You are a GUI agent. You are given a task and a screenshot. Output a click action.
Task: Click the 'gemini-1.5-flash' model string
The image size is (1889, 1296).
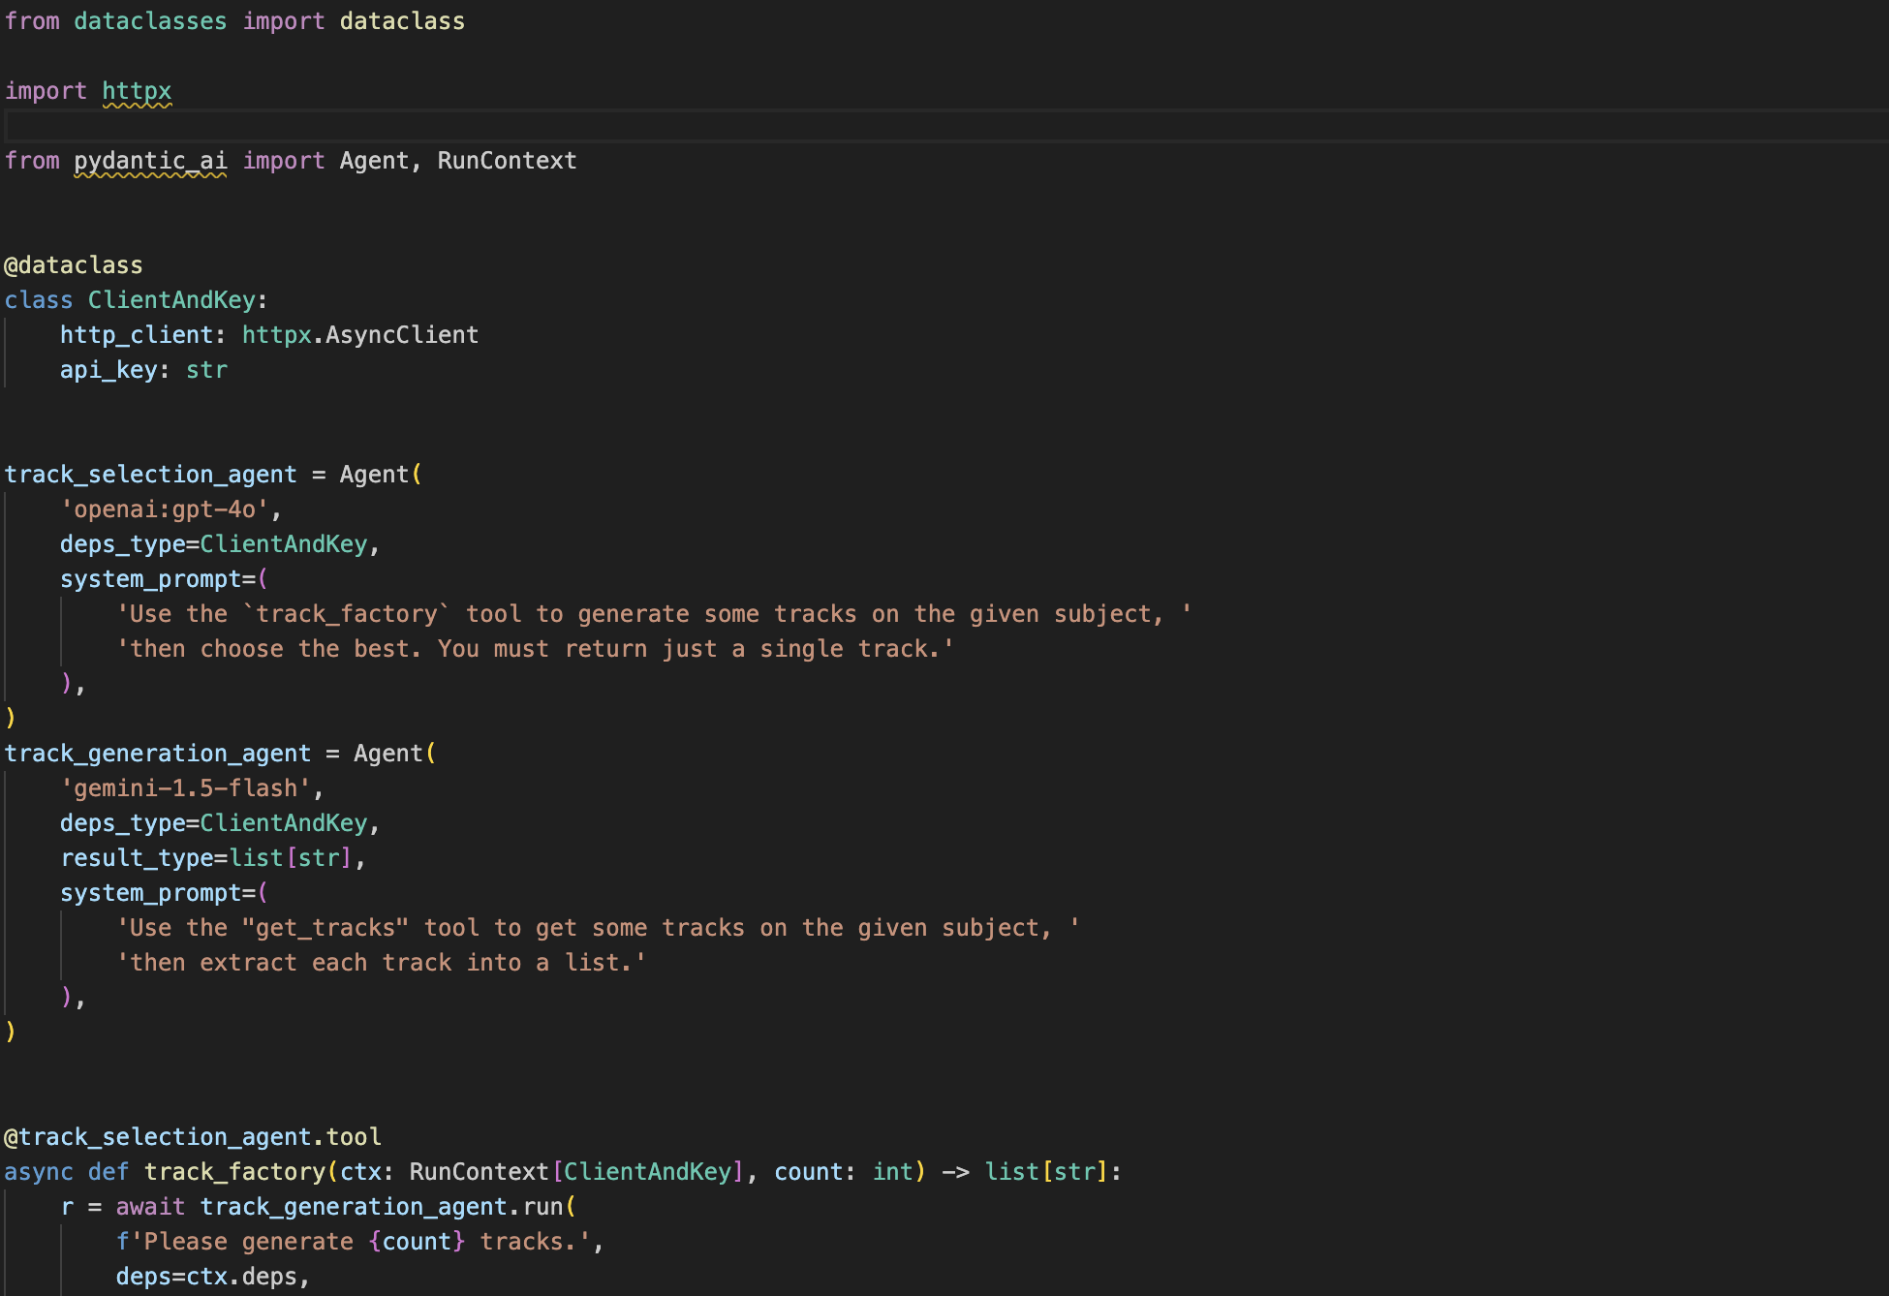(185, 788)
